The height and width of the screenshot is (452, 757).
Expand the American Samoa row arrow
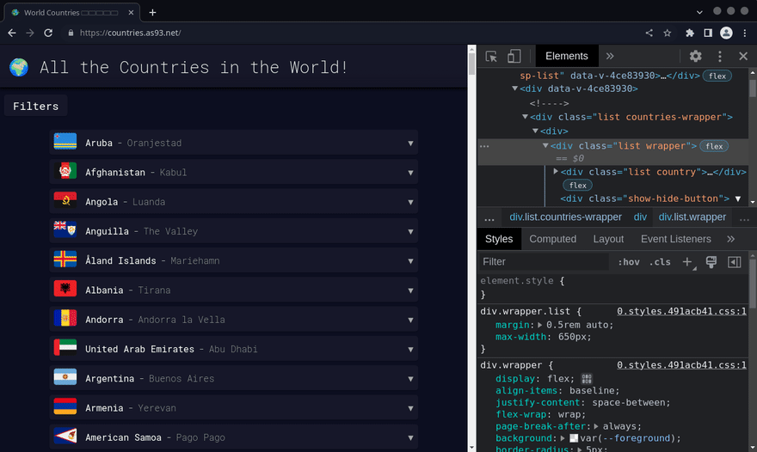click(410, 437)
